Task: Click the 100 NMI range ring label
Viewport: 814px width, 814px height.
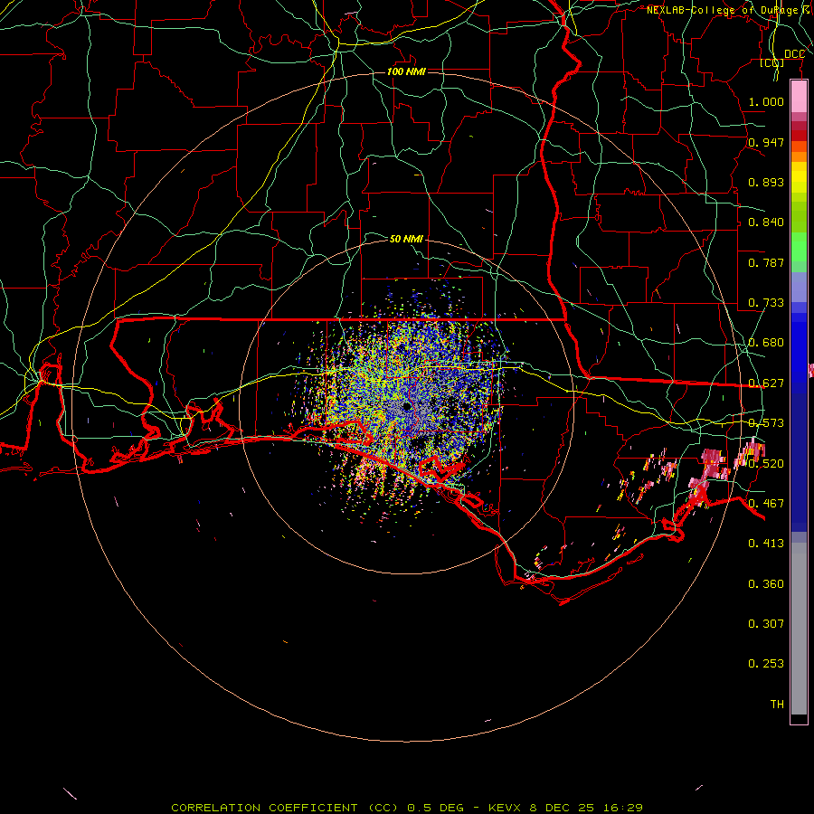Action: pyautogui.click(x=406, y=71)
